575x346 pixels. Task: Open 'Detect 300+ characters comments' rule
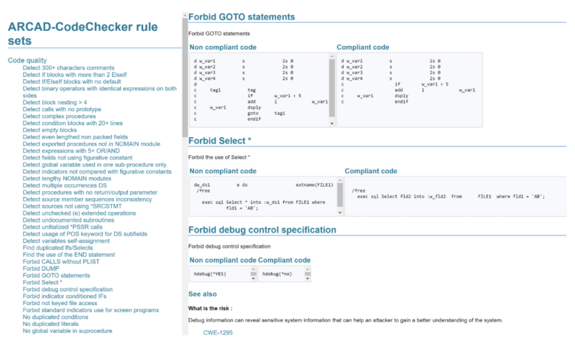point(68,67)
